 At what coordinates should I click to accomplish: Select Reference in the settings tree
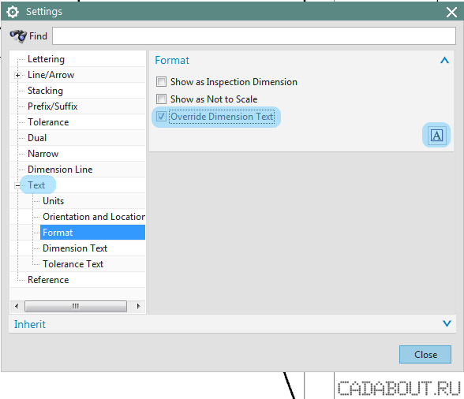pos(48,279)
